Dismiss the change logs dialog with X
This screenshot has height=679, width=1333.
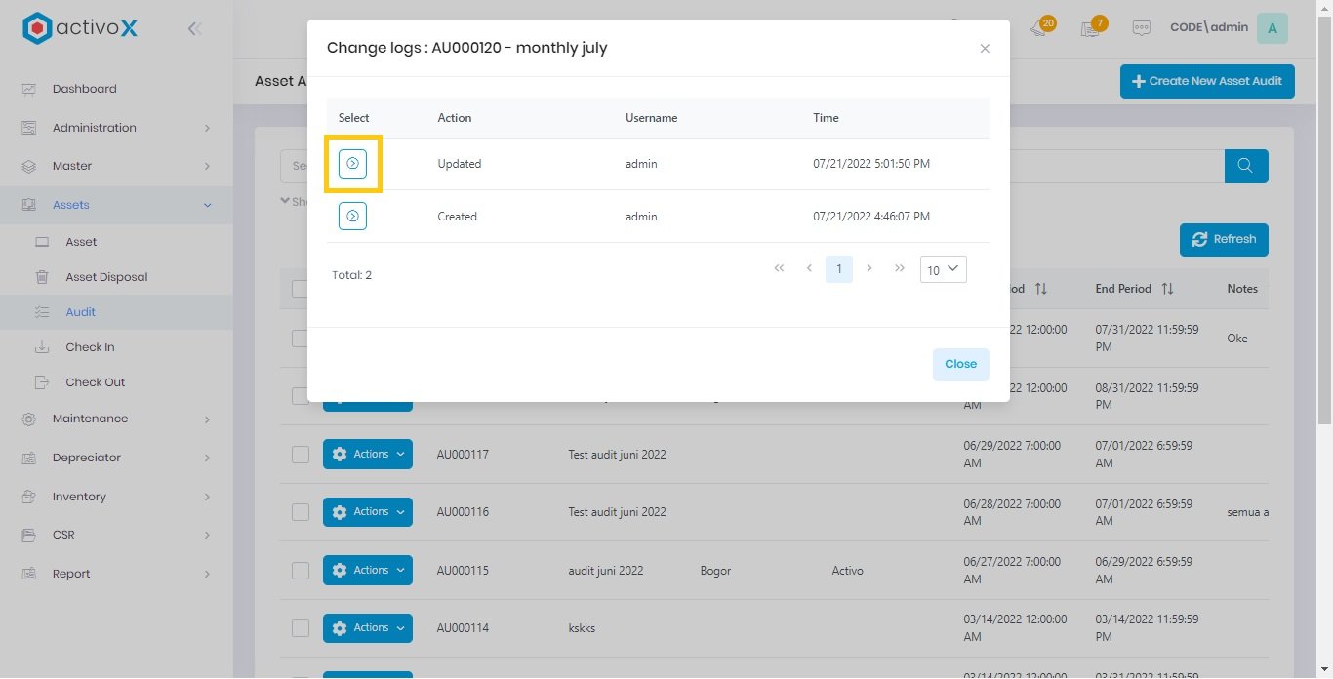tap(985, 49)
